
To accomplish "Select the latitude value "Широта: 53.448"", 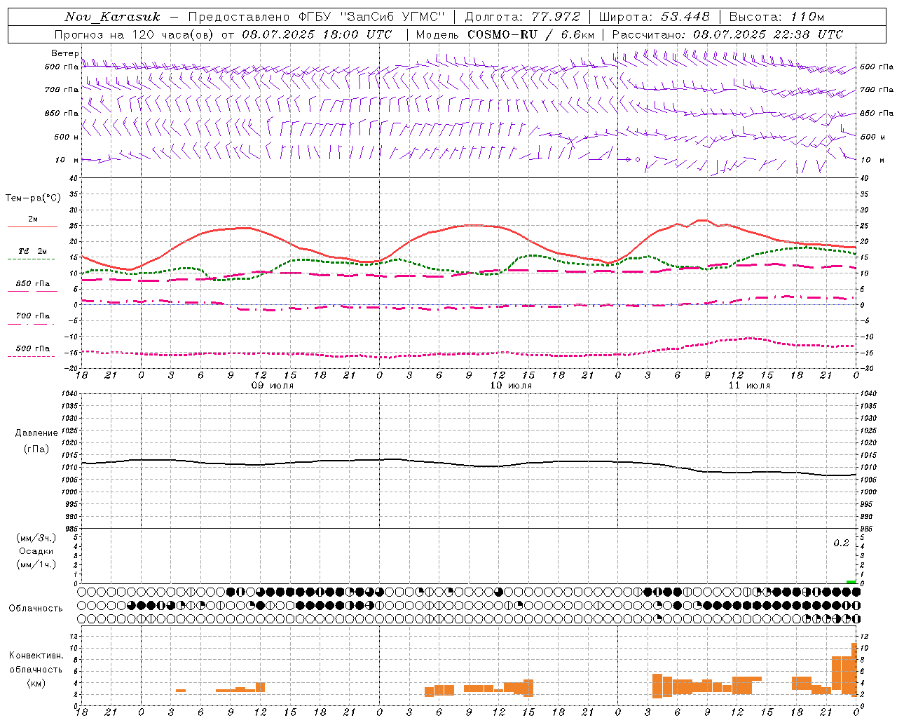I will [x=655, y=17].
